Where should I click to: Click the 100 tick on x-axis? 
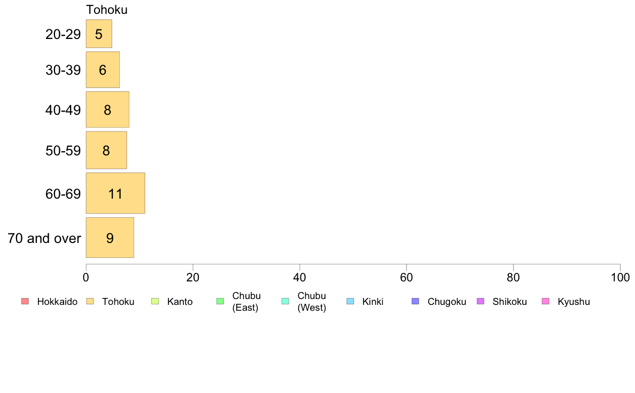pyautogui.click(x=620, y=277)
